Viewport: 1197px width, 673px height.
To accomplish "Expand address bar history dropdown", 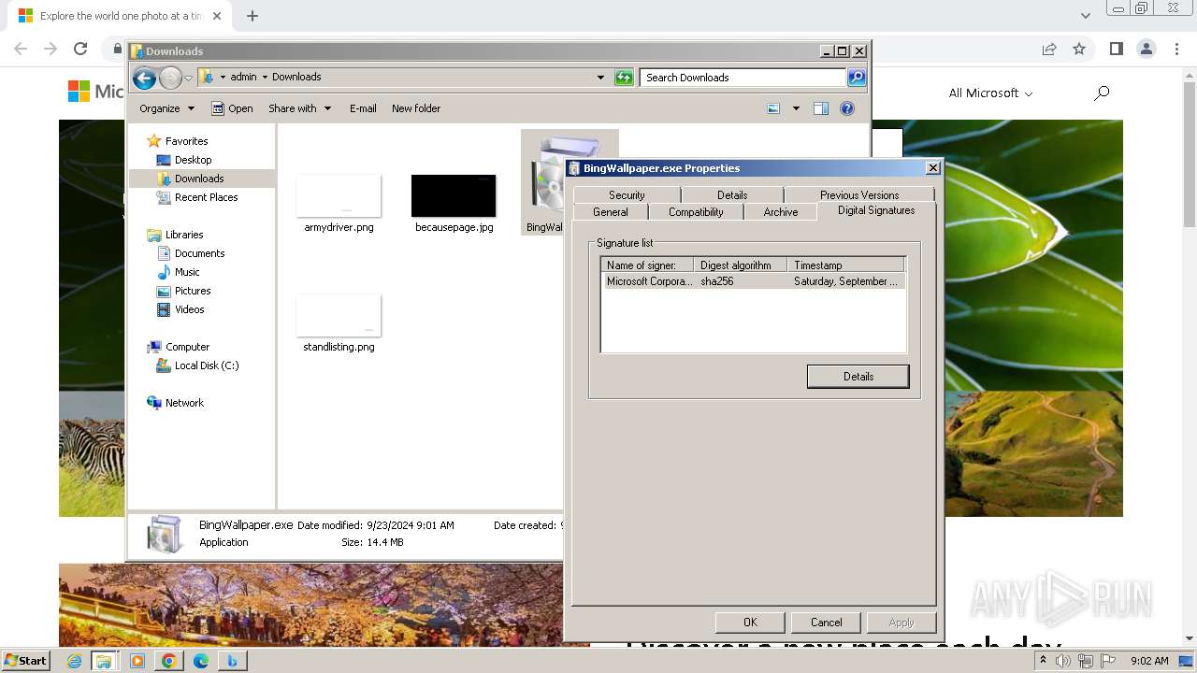I will [600, 78].
